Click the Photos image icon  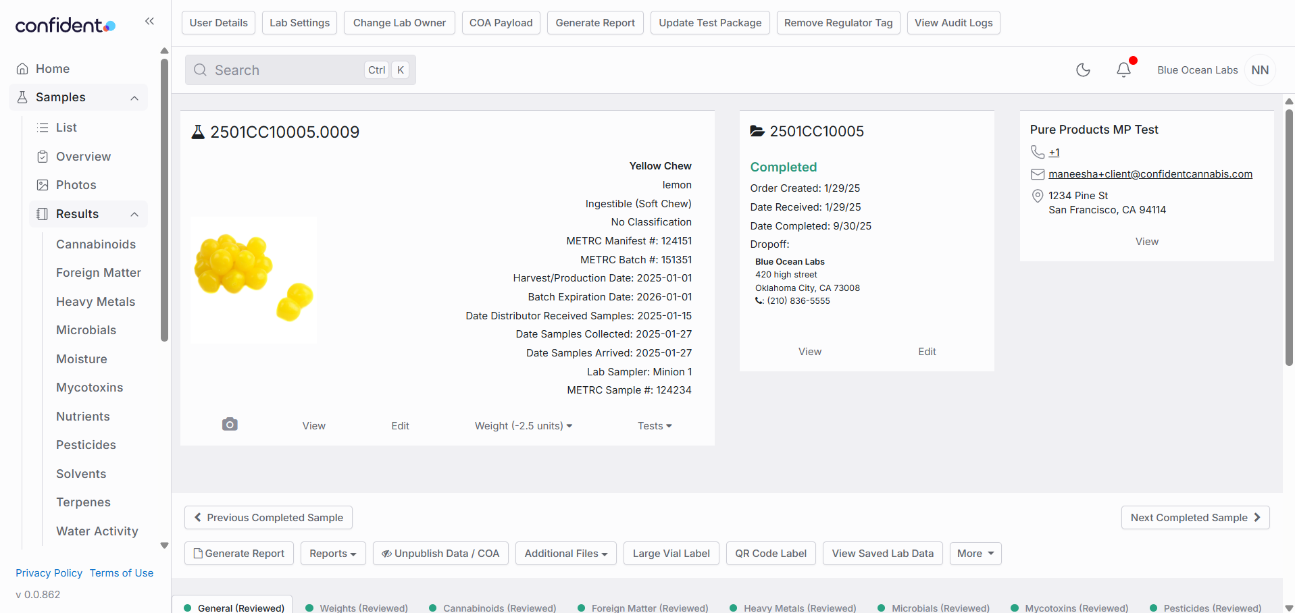43,184
